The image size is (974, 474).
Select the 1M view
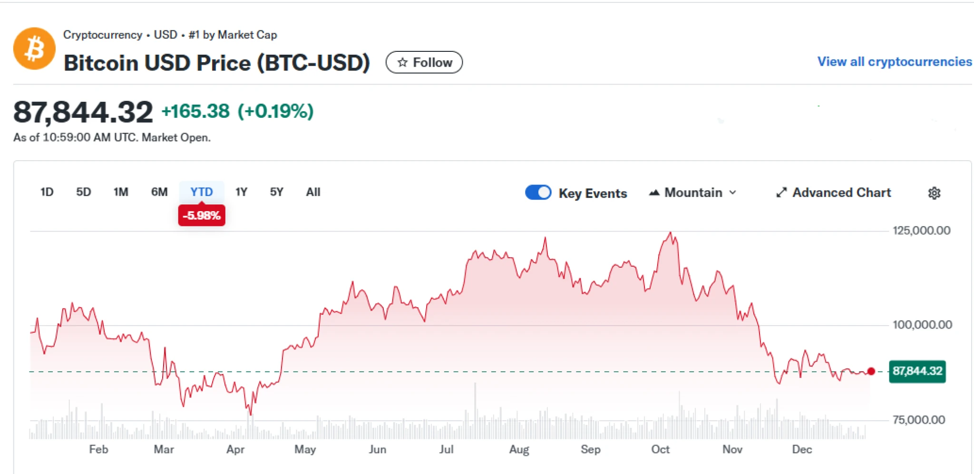coord(122,192)
